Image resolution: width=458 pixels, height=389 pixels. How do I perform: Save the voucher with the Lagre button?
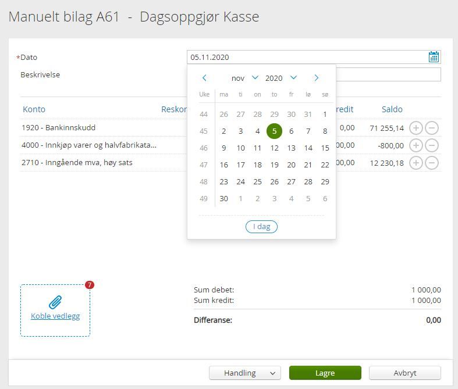(x=325, y=373)
